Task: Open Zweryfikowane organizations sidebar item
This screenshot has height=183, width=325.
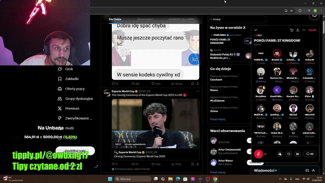Action: (x=75, y=118)
